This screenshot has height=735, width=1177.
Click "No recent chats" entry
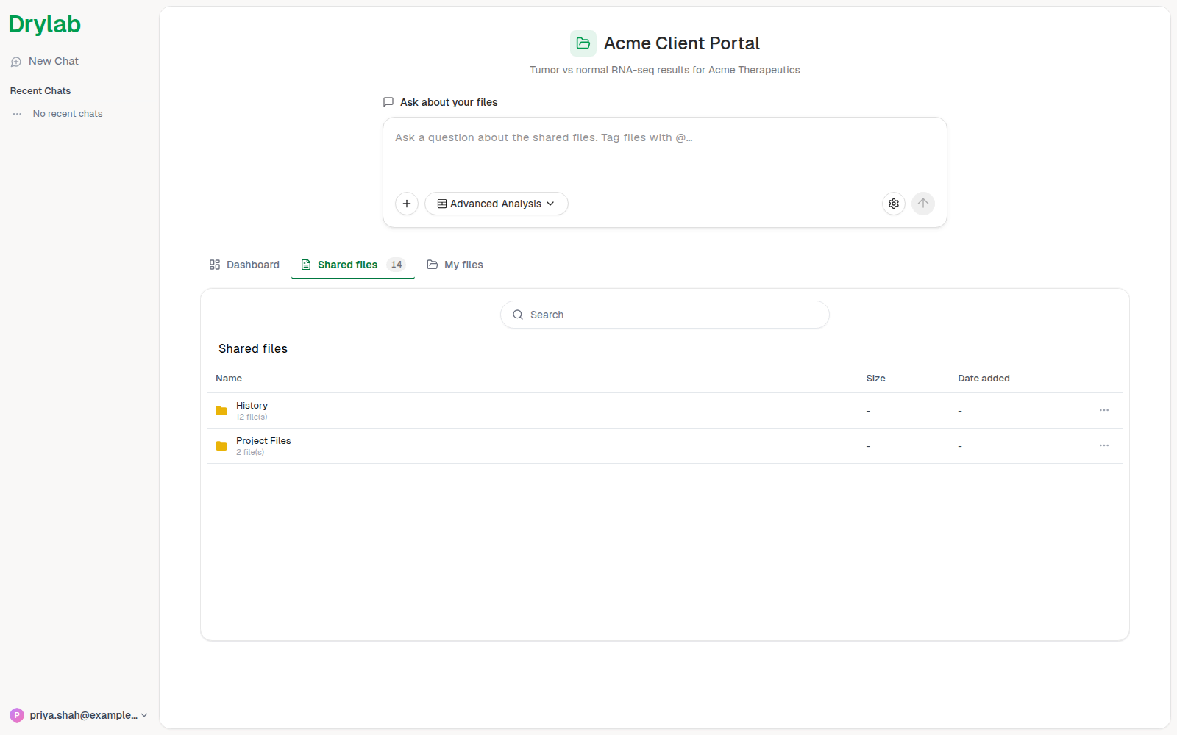[x=68, y=114]
